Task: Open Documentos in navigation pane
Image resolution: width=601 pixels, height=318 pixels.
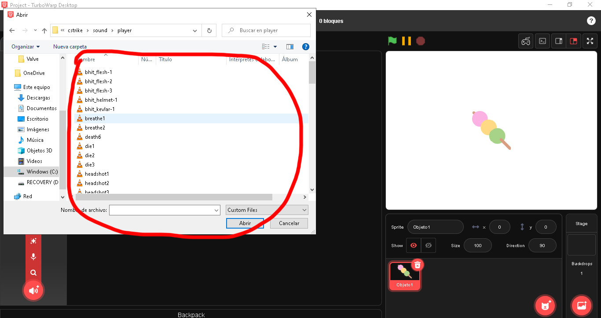Action: pyautogui.click(x=41, y=108)
